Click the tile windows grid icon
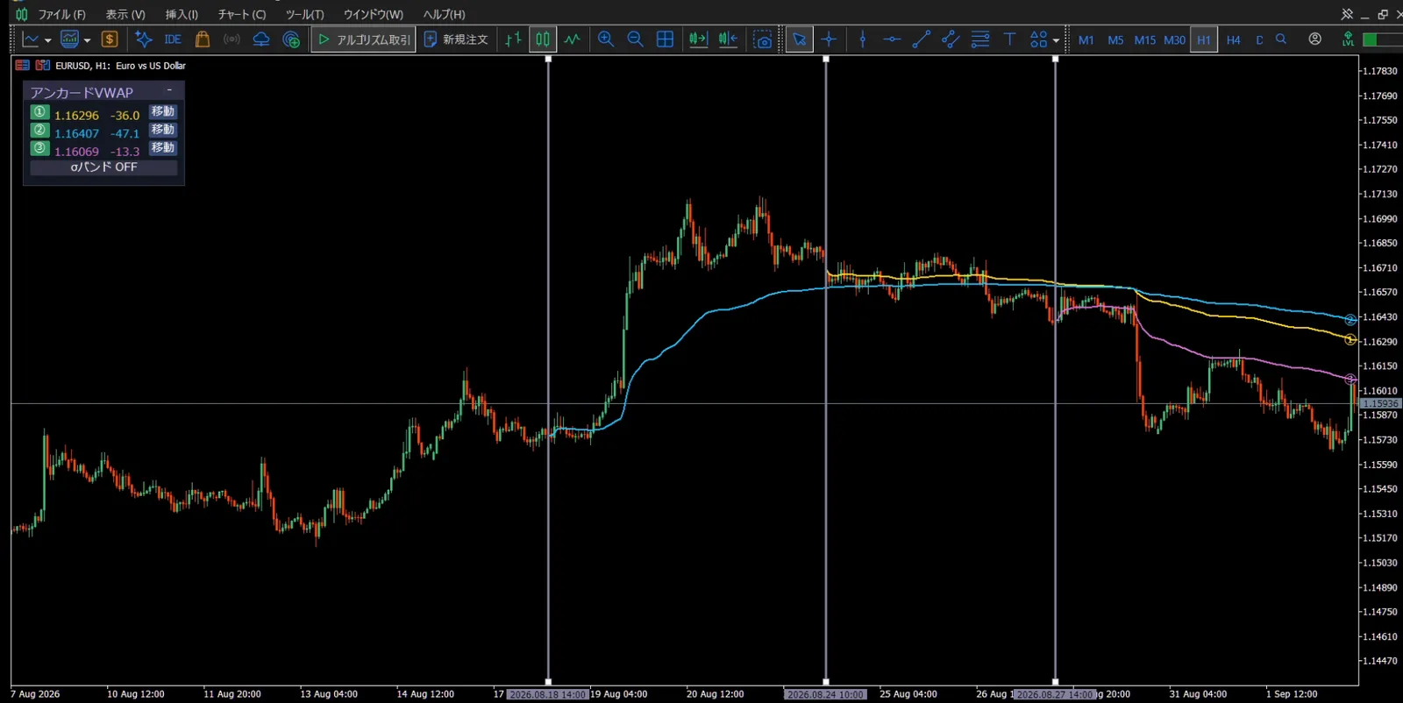The image size is (1403, 703). (x=666, y=39)
